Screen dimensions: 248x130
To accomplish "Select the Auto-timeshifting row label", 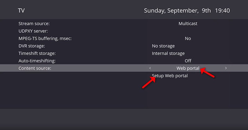I will click(37, 61).
